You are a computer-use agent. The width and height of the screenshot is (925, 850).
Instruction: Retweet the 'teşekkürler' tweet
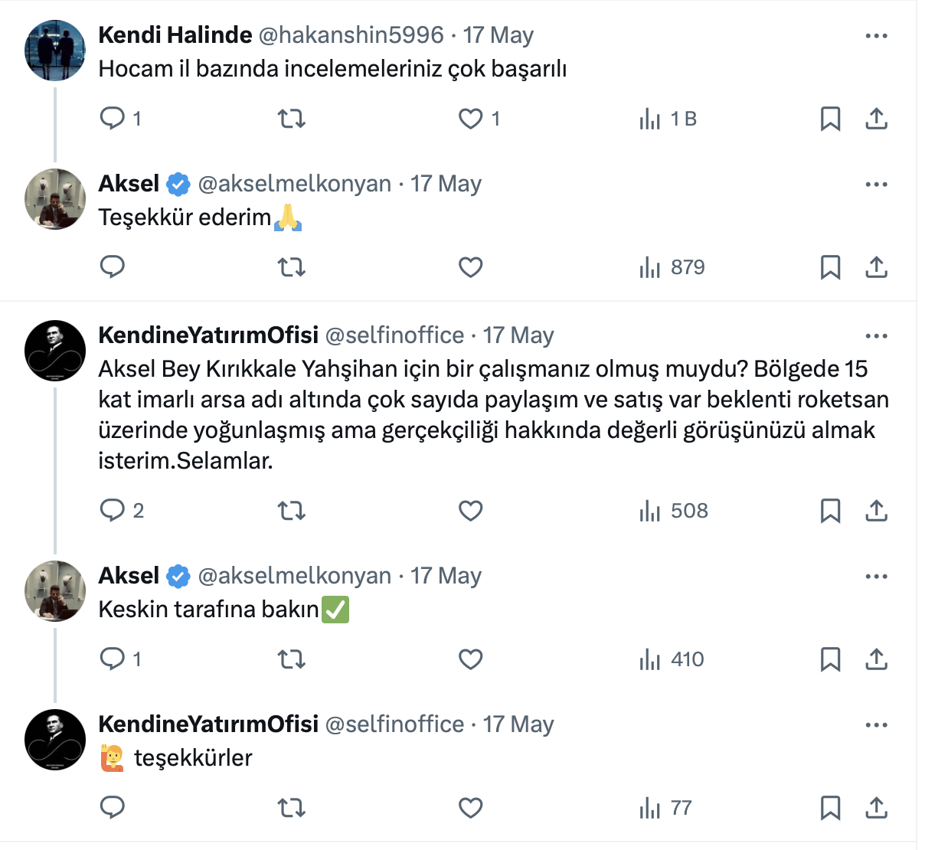[x=291, y=808]
